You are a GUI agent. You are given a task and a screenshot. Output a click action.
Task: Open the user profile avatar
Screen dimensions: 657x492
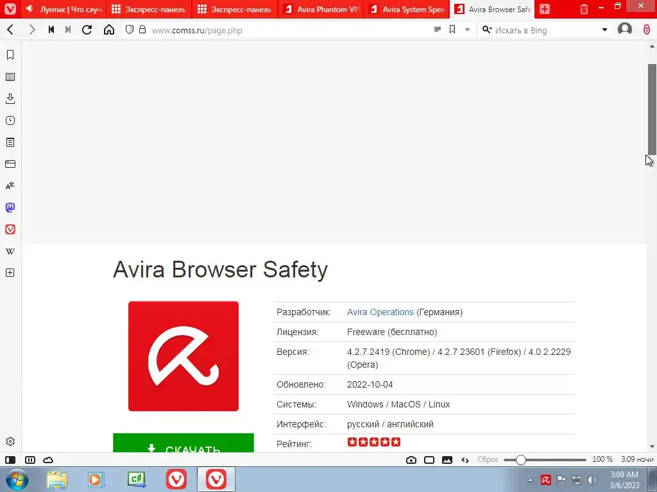pos(625,29)
